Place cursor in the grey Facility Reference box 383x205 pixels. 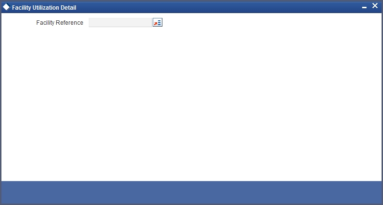coord(120,23)
